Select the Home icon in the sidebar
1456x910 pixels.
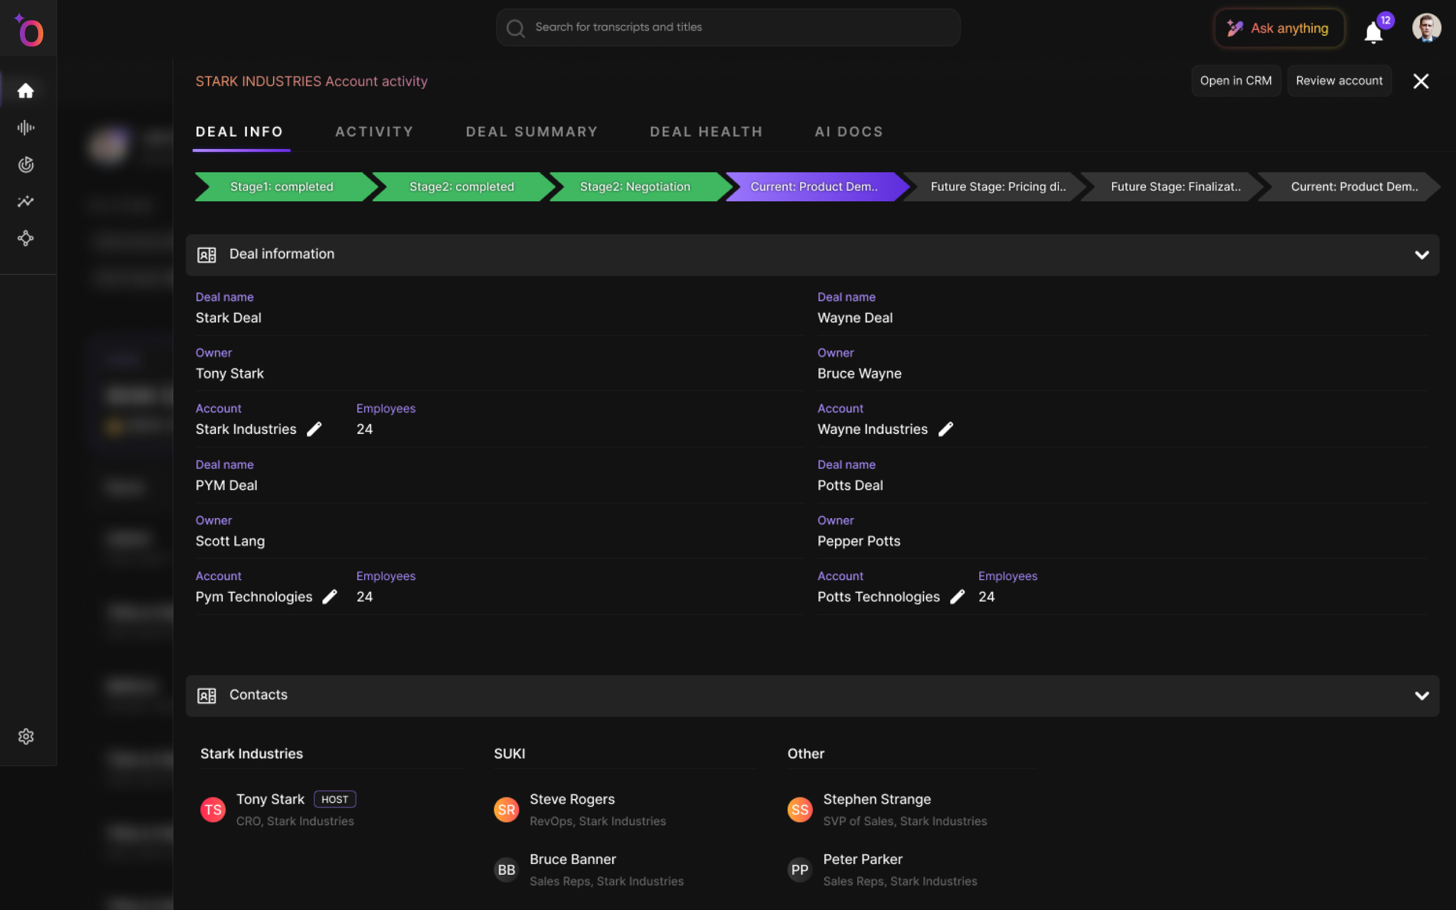pyautogui.click(x=26, y=90)
